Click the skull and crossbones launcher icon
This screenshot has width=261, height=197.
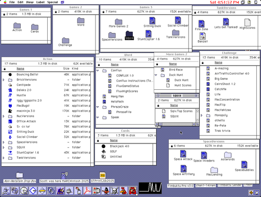(x=115, y=190)
